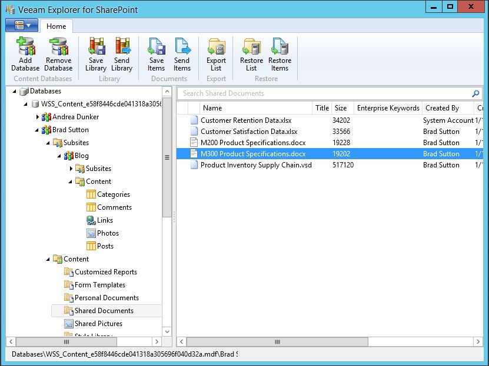The height and width of the screenshot is (366, 489).
Task: Collapse the Blog subsite node
Action: [x=59, y=156]
